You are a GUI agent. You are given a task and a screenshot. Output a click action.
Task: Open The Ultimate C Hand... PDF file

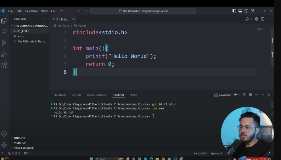coord(29,41)
